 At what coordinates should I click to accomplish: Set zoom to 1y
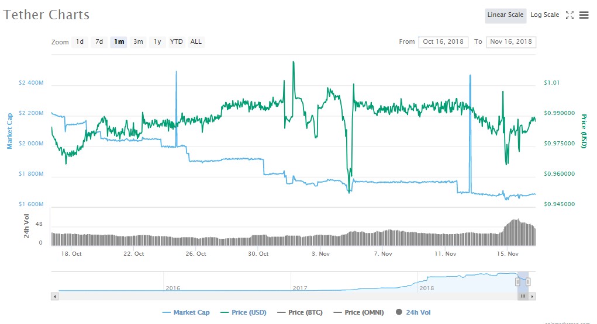158,42
